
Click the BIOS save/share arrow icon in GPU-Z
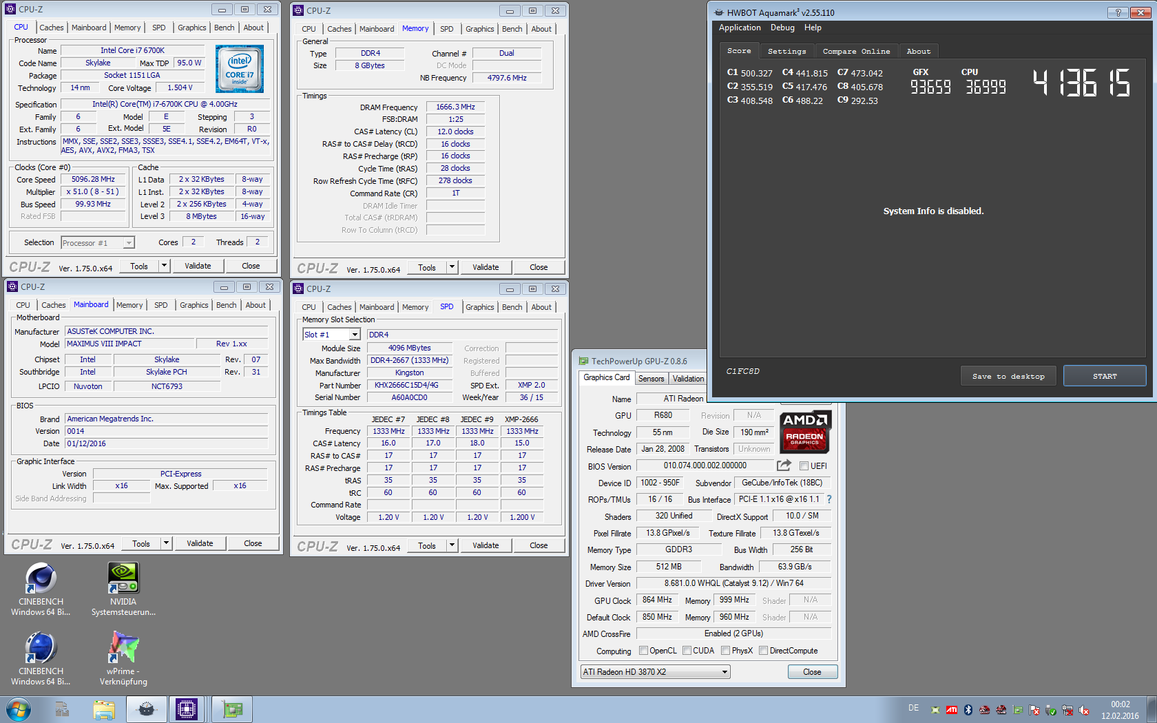[x=784, y=465]
